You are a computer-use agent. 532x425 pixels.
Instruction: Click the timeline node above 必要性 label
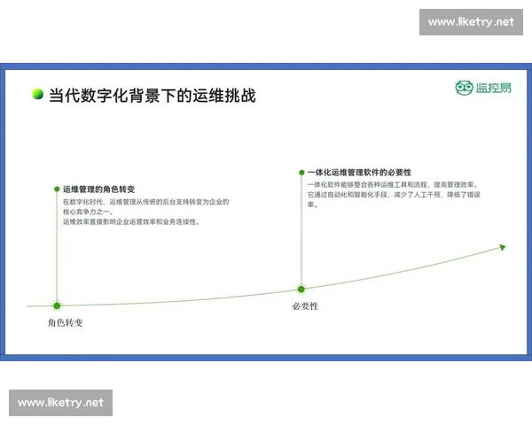[301, 290]
